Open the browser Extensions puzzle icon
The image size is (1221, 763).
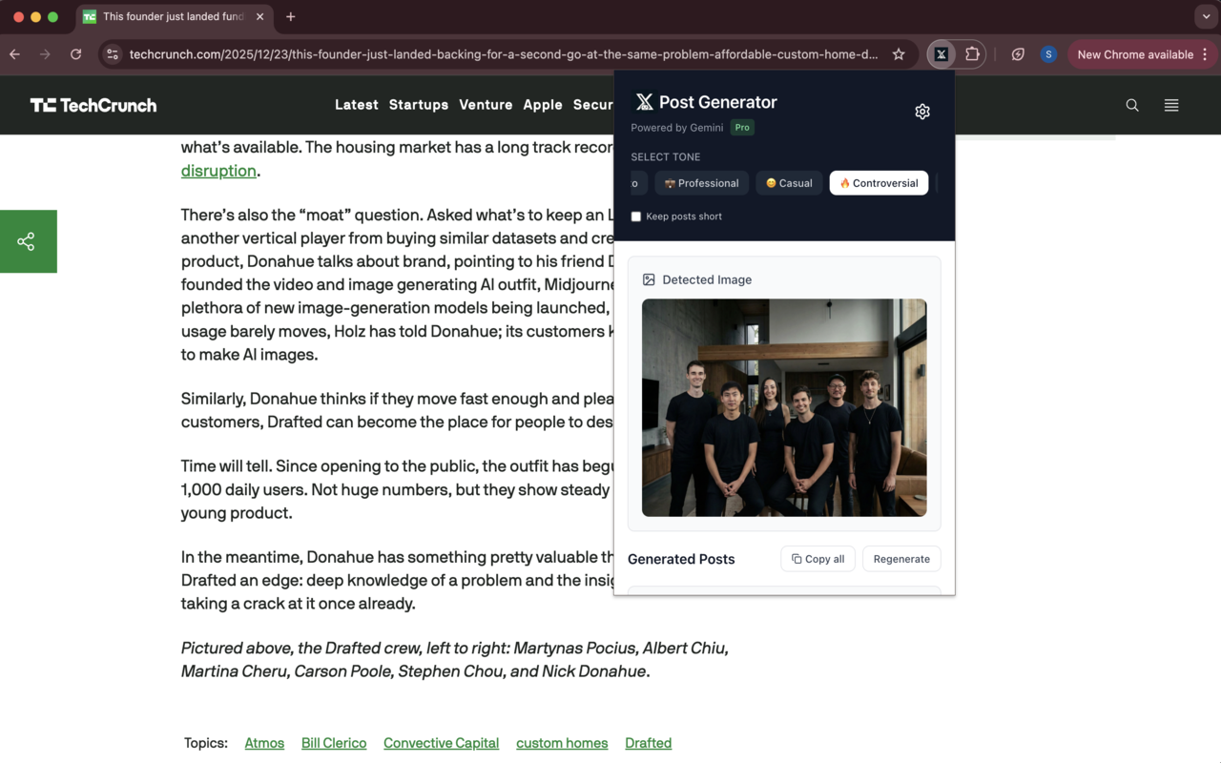pos(973,54)
